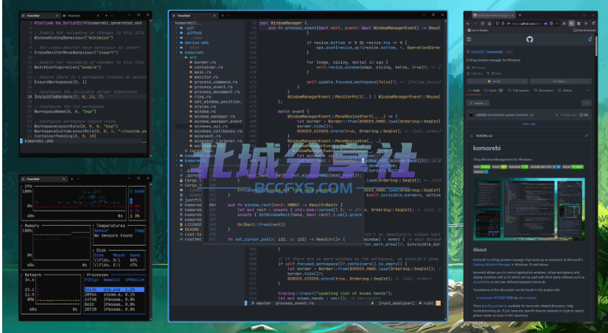608x333 pixels.
Task: Click the shield tracking-protection icon in the address bar
Action: [x=497, y=24]
